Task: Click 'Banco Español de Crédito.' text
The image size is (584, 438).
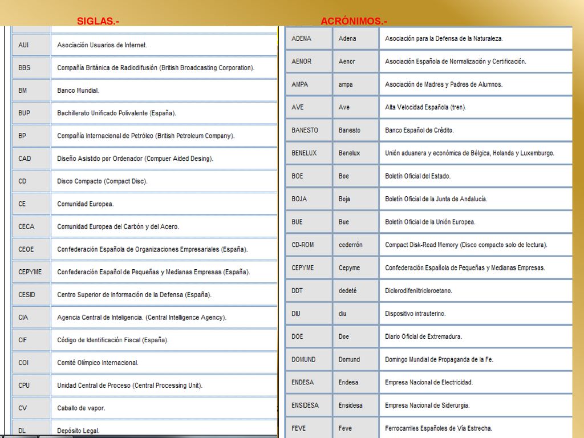Action: pos(419,131)
